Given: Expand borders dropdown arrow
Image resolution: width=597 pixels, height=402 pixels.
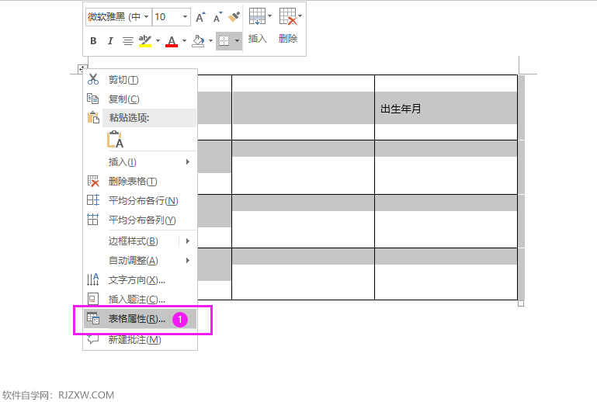Looking at the screenshot, I should [x=237, y=40].
